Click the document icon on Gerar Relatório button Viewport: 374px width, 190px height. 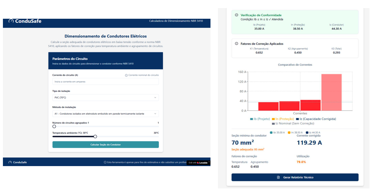pyautogui.click(x=278, y=177)
